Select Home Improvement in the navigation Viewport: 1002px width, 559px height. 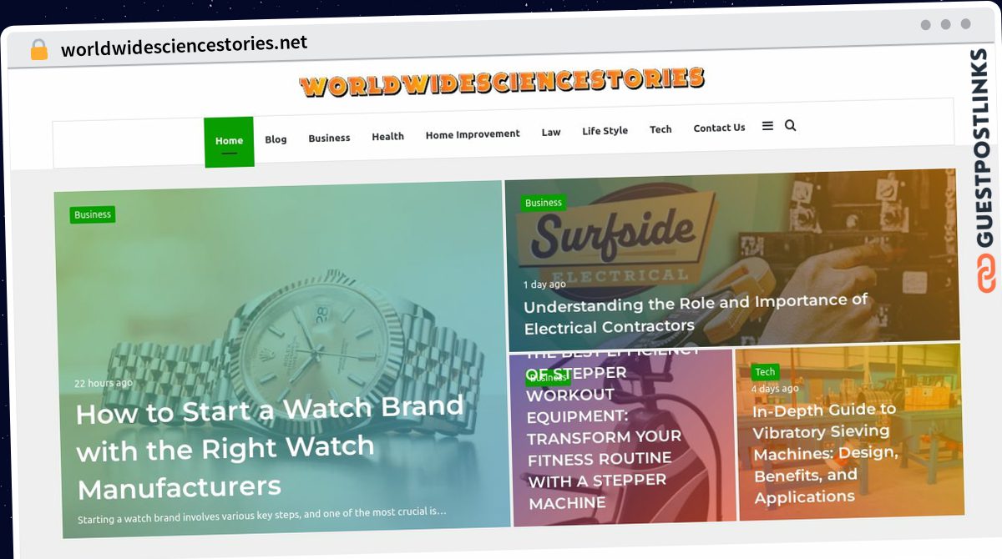click(473, 133)
